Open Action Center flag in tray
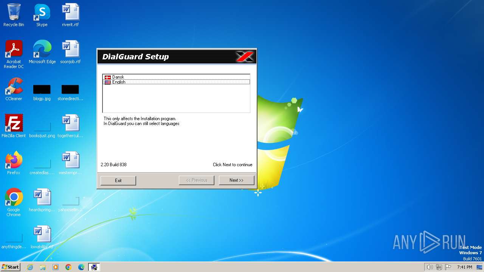Screen dimensions: 484x272 [448, 267]
